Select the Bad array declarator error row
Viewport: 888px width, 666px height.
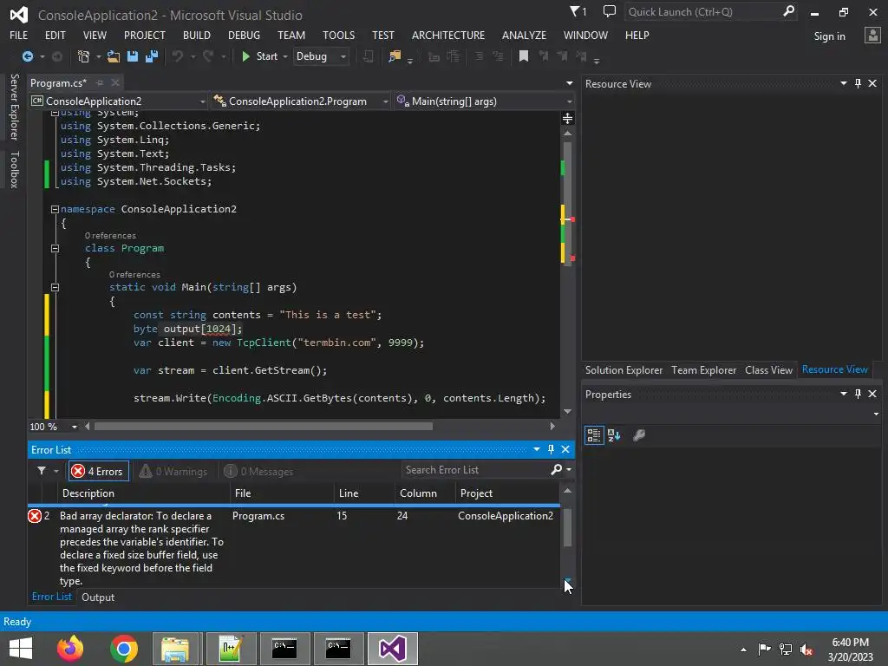(293, 548)
